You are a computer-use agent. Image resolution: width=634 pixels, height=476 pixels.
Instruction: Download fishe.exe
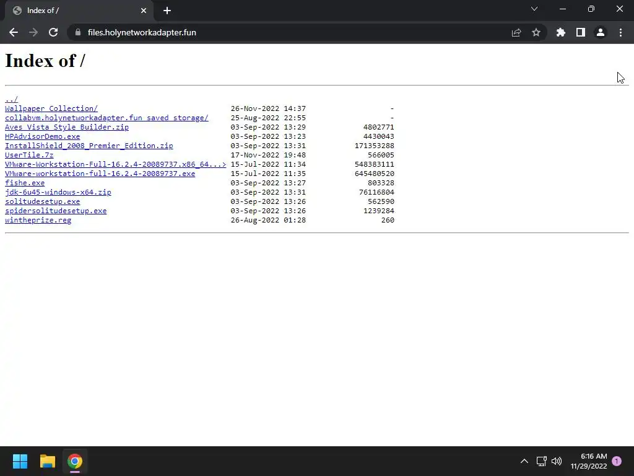[25, 183]
